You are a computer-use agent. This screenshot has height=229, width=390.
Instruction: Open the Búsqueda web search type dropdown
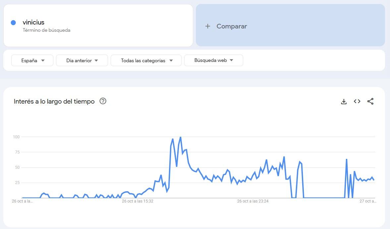coord(213,61)
